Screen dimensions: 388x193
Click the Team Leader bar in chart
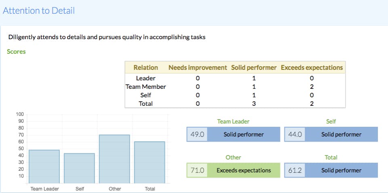[x=44, y=166]
